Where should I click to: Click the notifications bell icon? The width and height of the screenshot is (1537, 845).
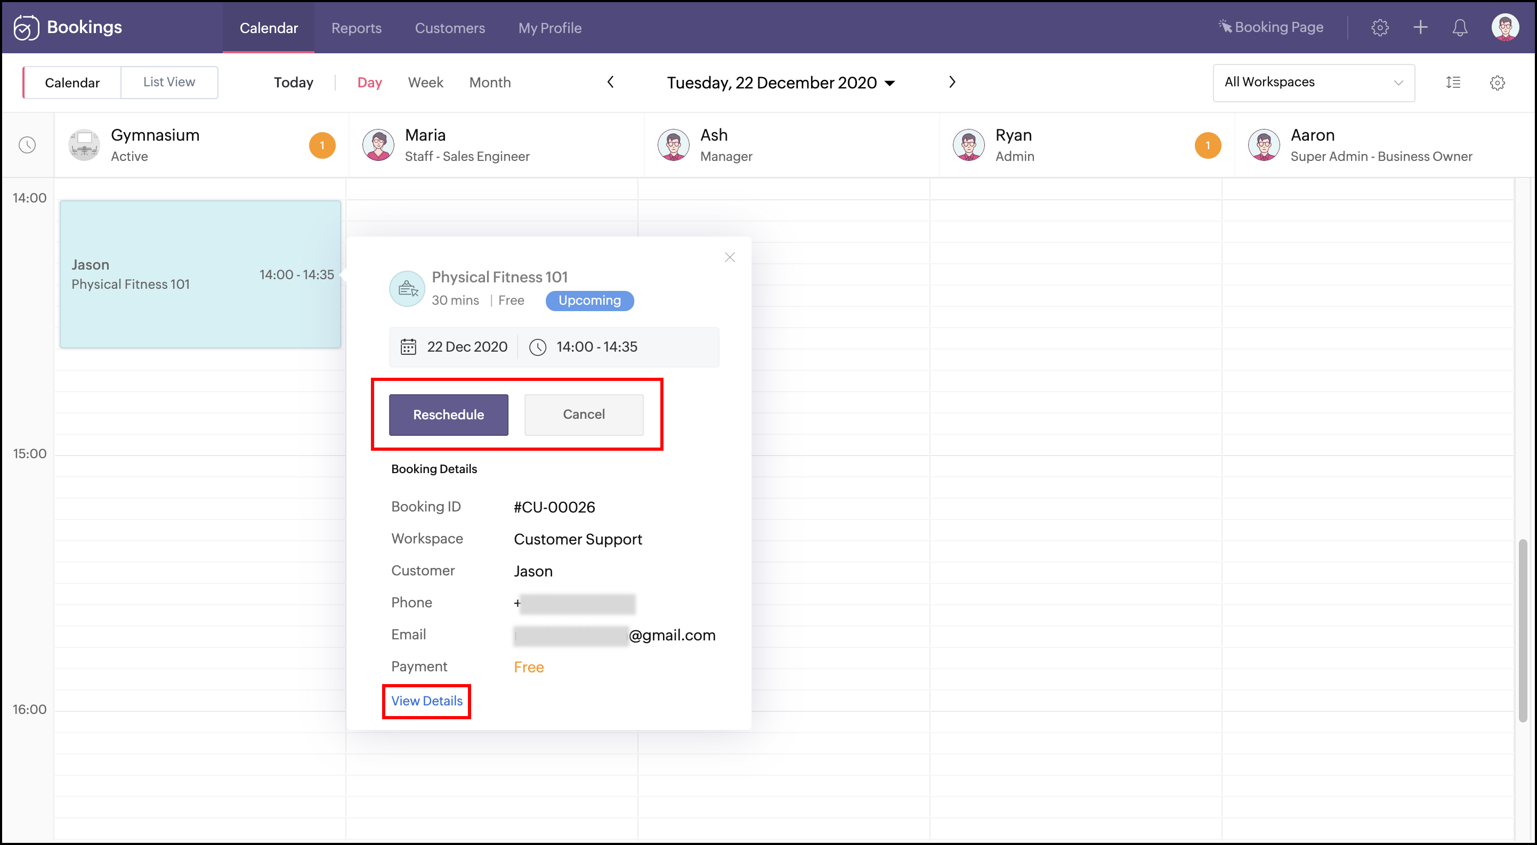(1459, 27)
